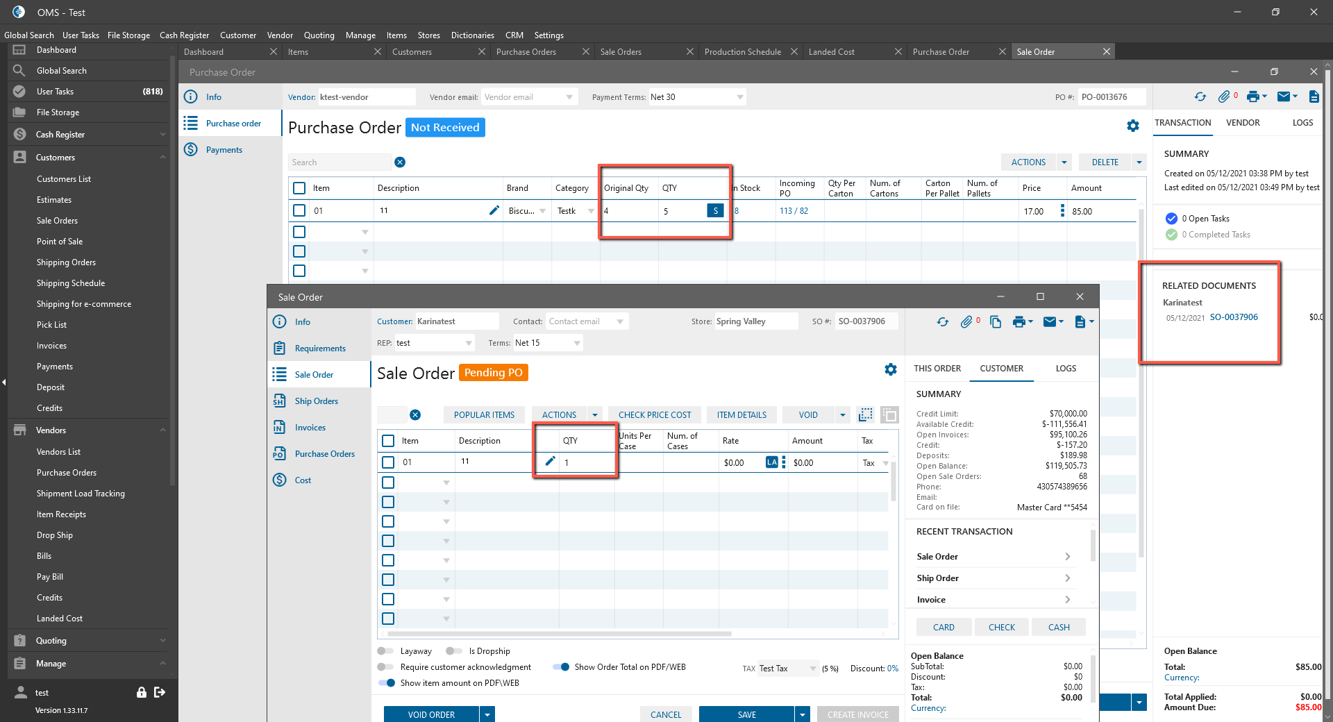Edit description pencil in Purchase Order row
The width and height of the screenshot is (1333, 722).
494,210
